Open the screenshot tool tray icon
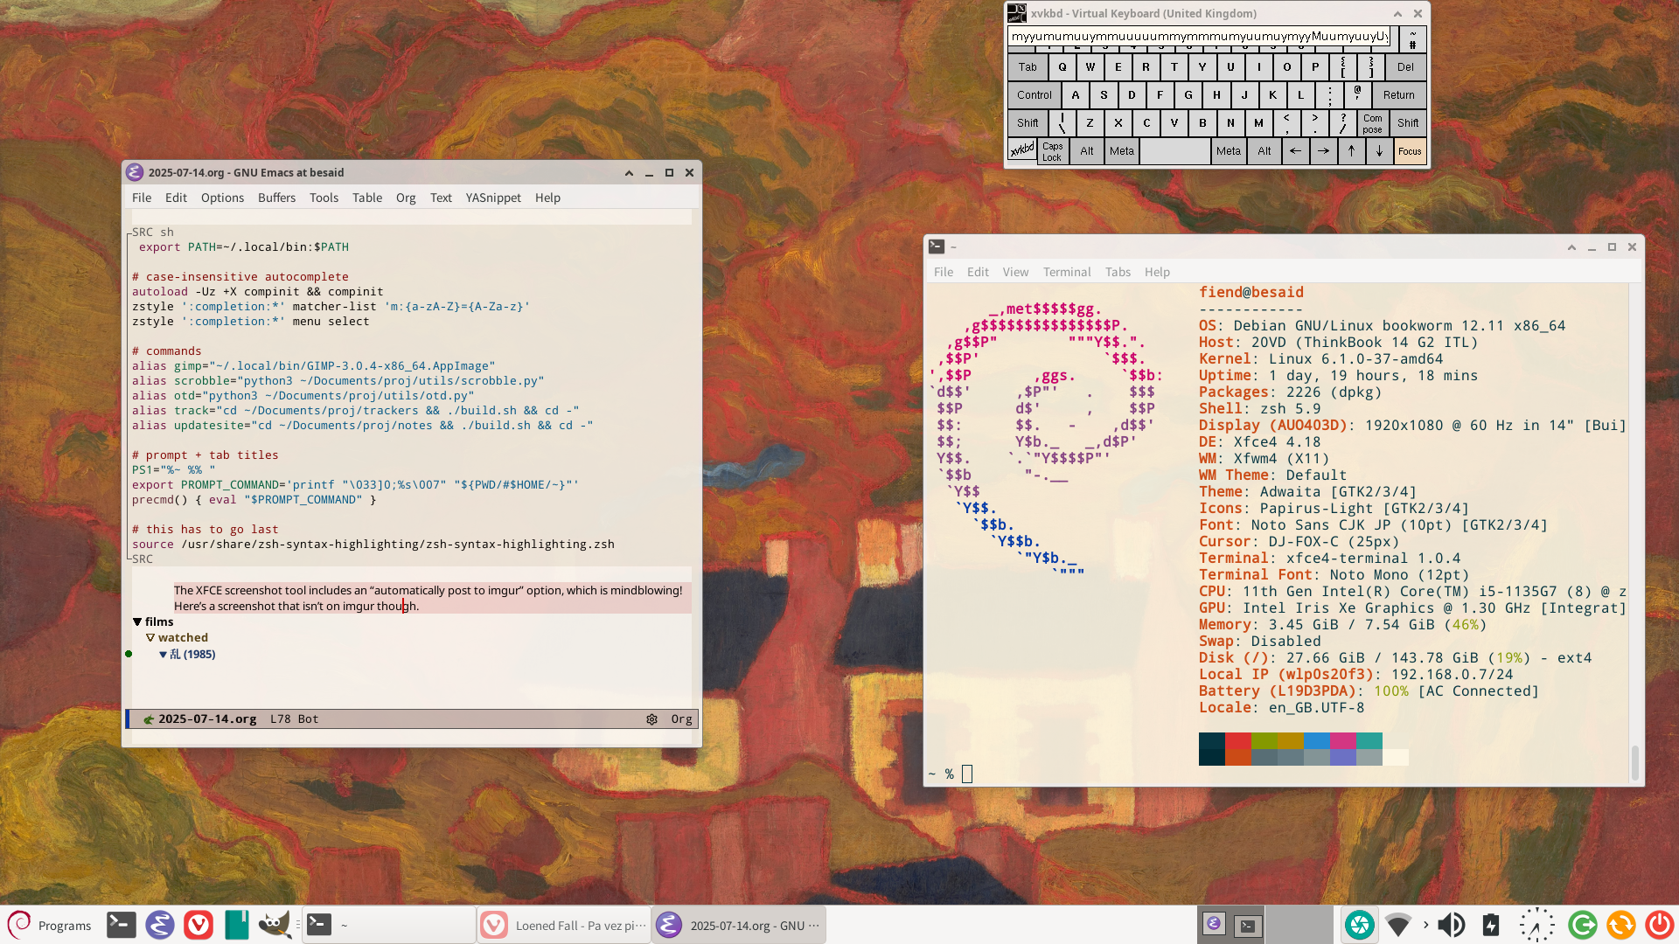Screen dimensions: 1679x944 point(1359,925)
